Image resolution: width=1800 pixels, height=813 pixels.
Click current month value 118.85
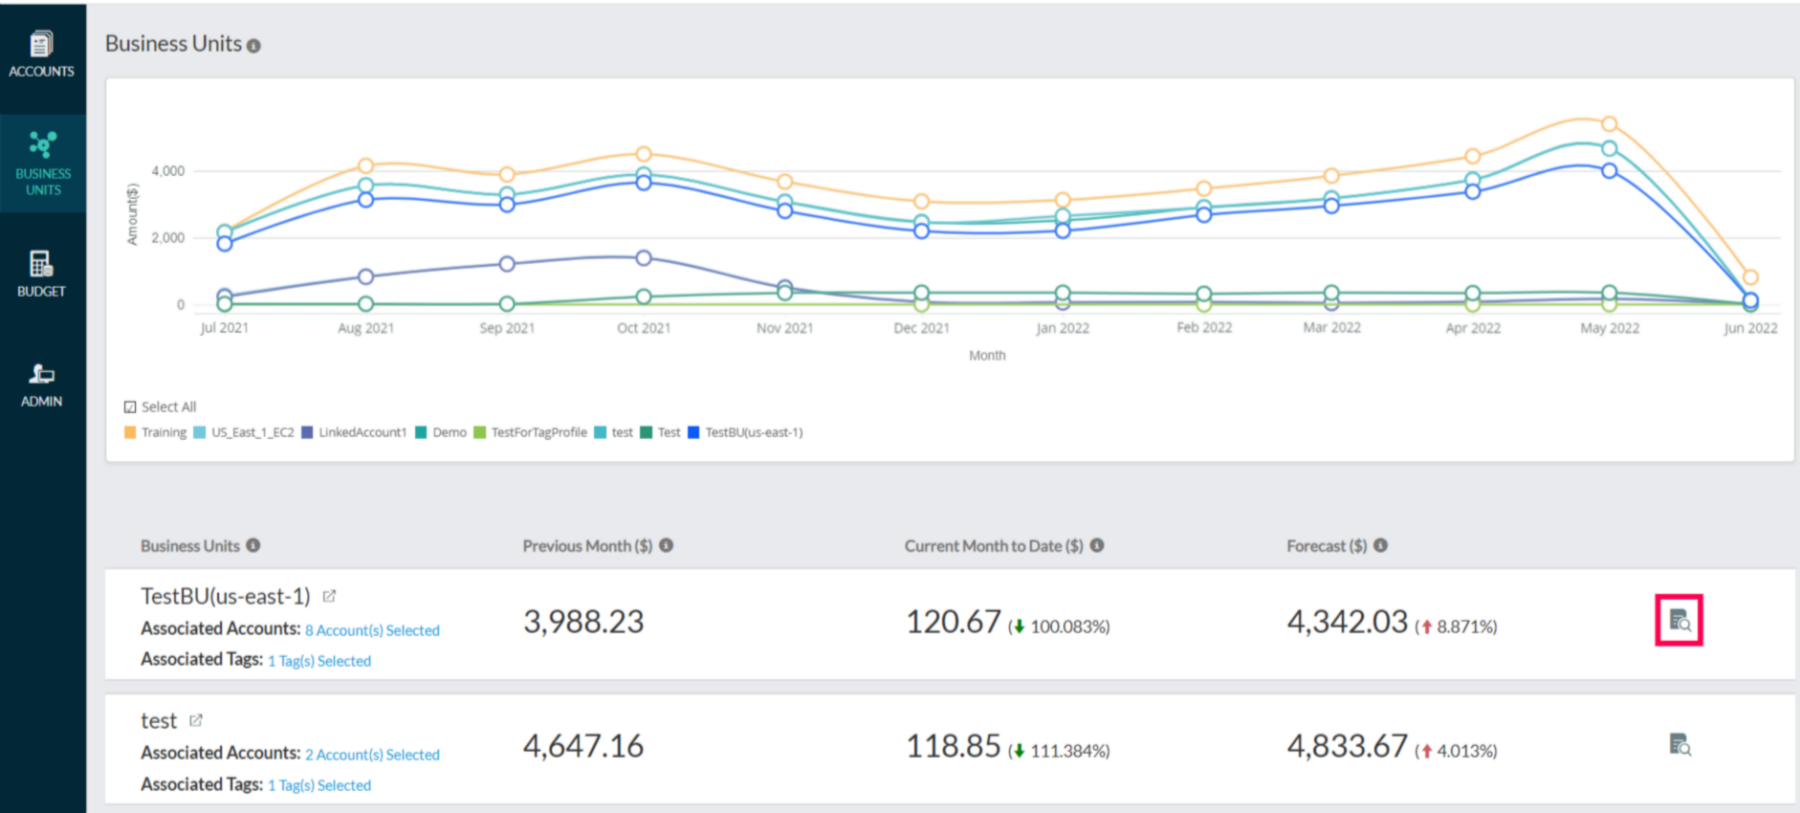click(954, 747)
